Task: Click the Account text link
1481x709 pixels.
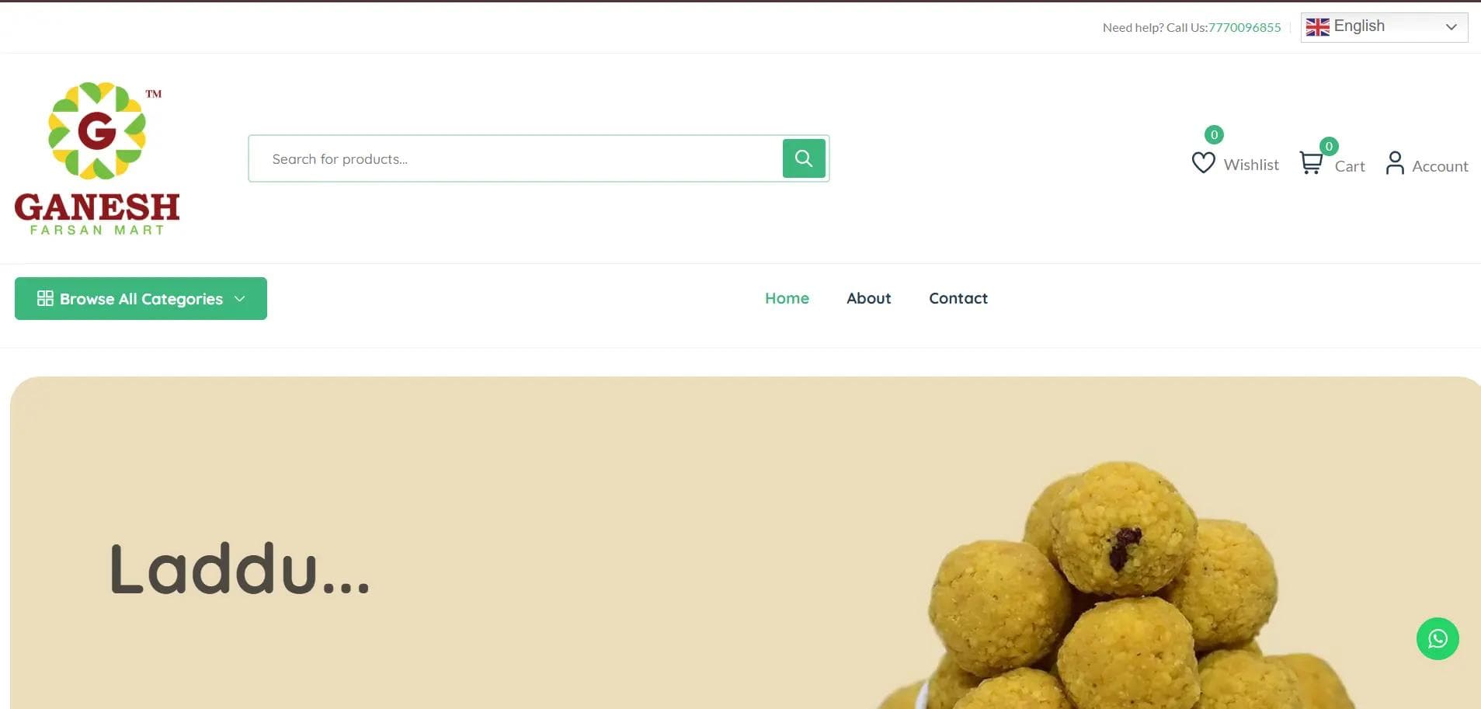Action: pyautogui.click(x=1440, y=166)
